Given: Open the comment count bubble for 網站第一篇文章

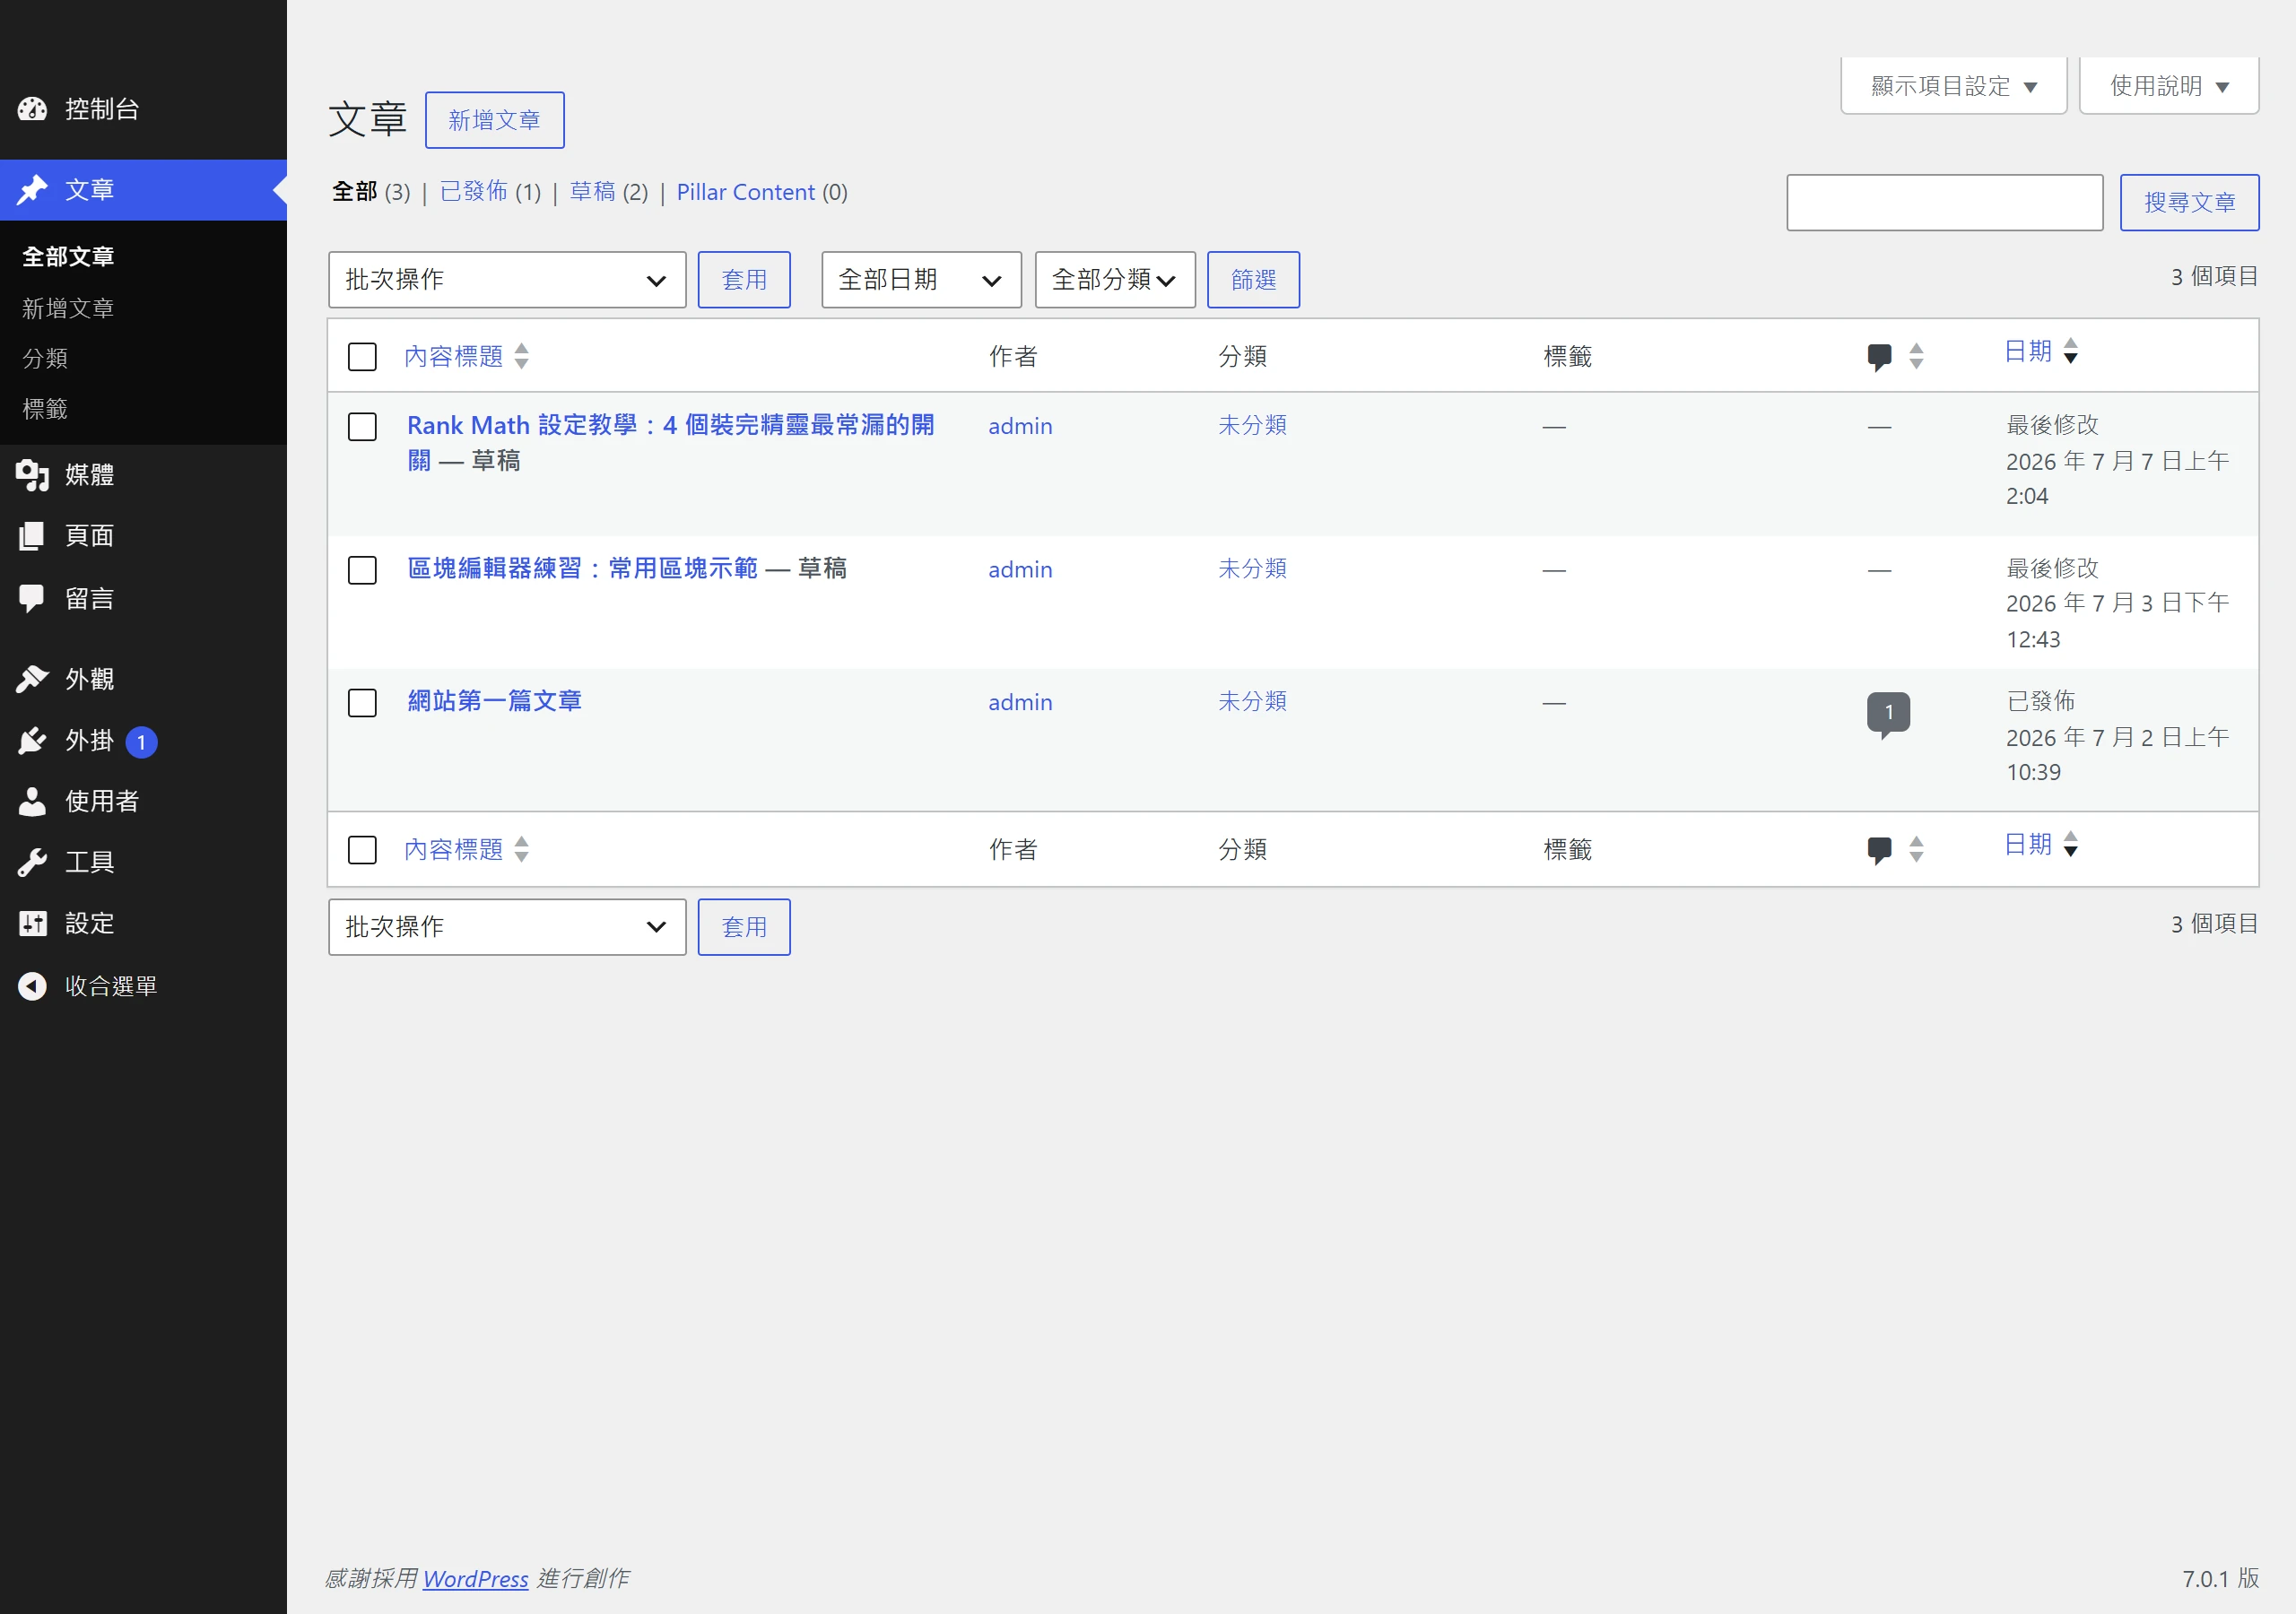Looking at the screenshot, I should [1888, 714].
